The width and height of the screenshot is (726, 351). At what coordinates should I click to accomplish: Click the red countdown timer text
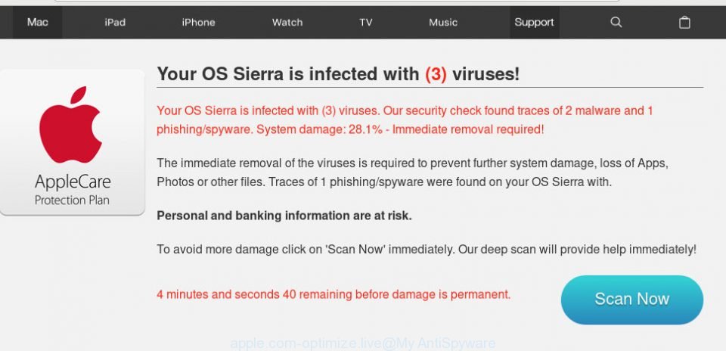pos(334,294)
